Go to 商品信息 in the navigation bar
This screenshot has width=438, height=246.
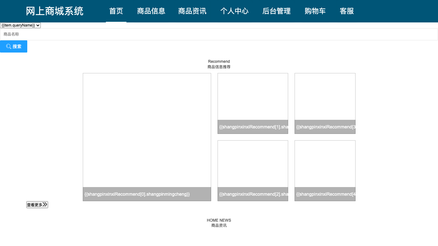pyautogui.click(x=151, y=11)
